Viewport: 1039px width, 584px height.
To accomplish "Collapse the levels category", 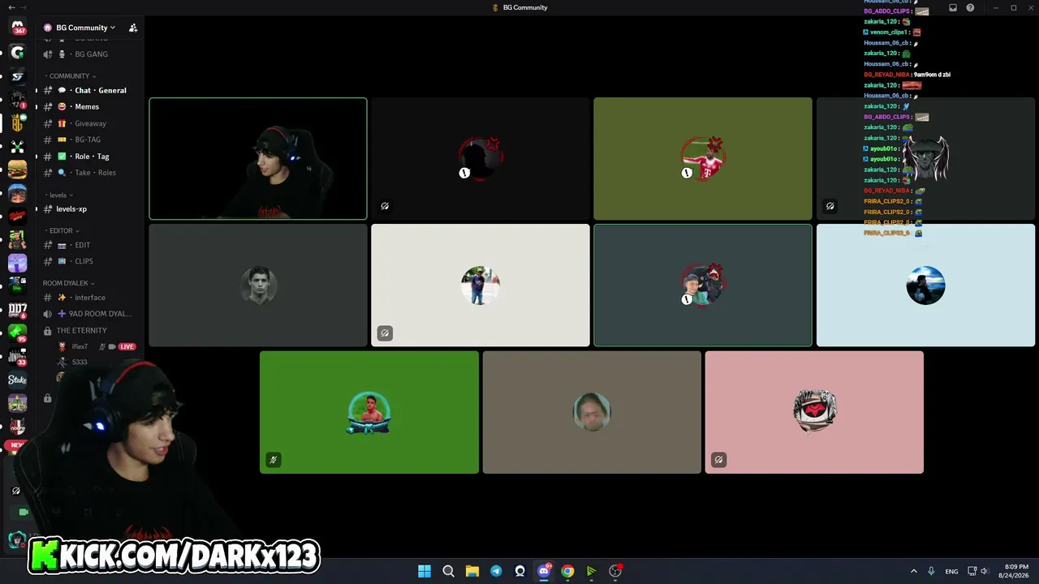I will click(59, 195).
